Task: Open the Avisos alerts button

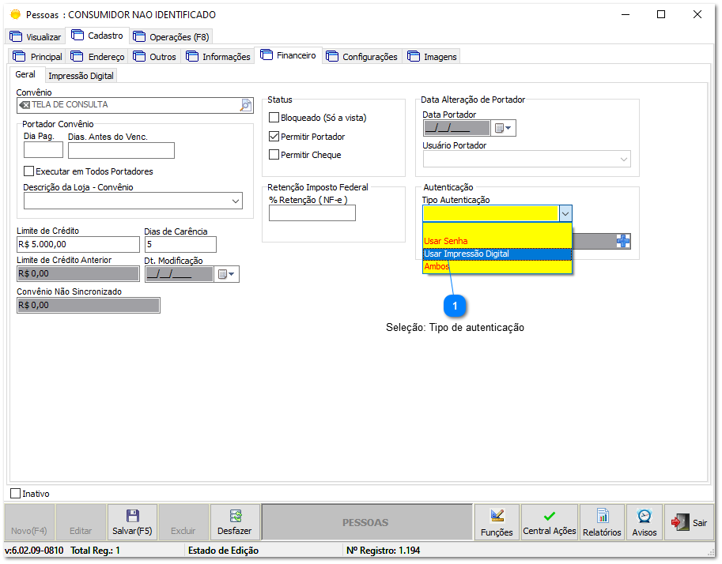Action: 645,522
